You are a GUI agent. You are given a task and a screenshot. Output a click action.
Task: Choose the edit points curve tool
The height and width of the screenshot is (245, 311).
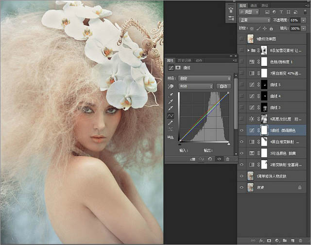click(x=171, y=116)
